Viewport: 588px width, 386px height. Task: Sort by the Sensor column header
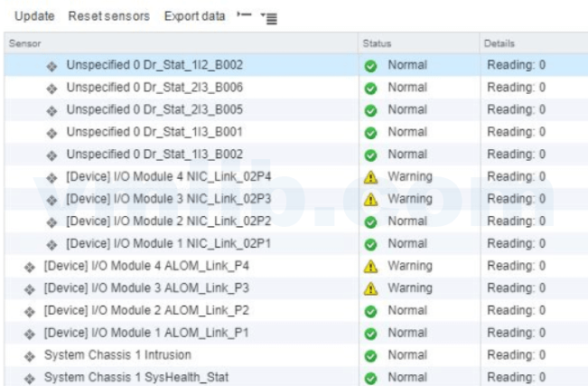tap(25, 42)
